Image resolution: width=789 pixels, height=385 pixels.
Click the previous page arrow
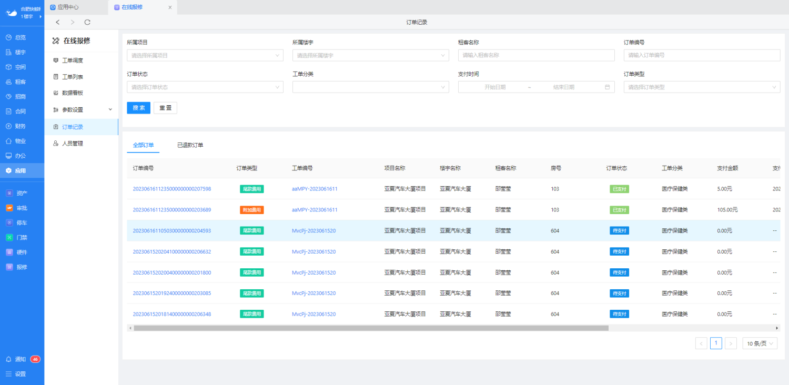[701, 343]
